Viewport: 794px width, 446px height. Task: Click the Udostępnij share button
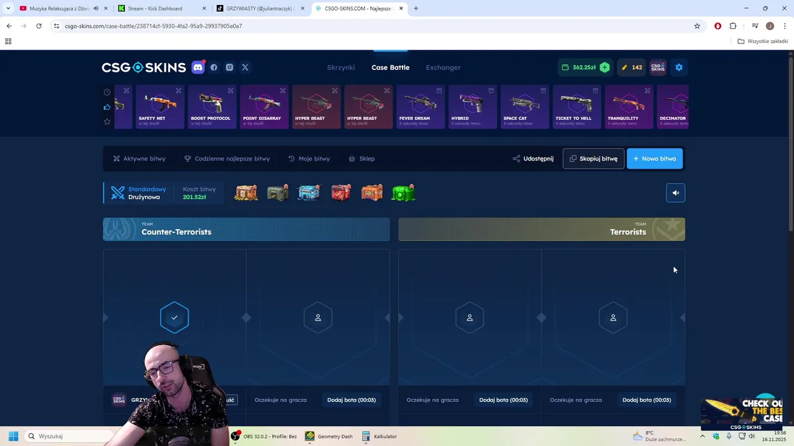(533, 159)
